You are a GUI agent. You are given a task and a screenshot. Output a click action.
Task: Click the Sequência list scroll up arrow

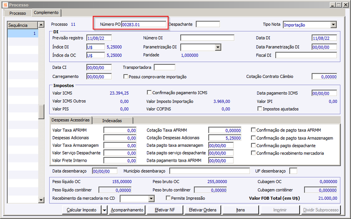click(x=41, y=25)
